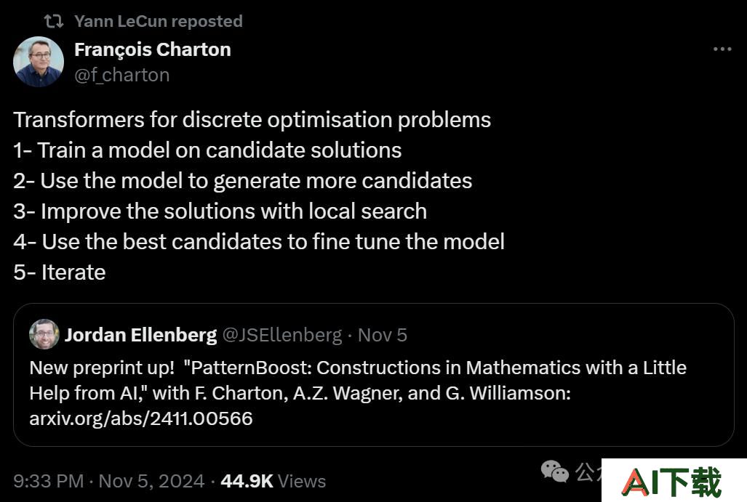Click the @f_charton handle
This screenshot has width=747, height=502.
[x=122, y=75]
